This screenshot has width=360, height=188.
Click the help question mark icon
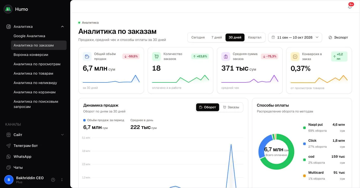[x=53, y=180]
